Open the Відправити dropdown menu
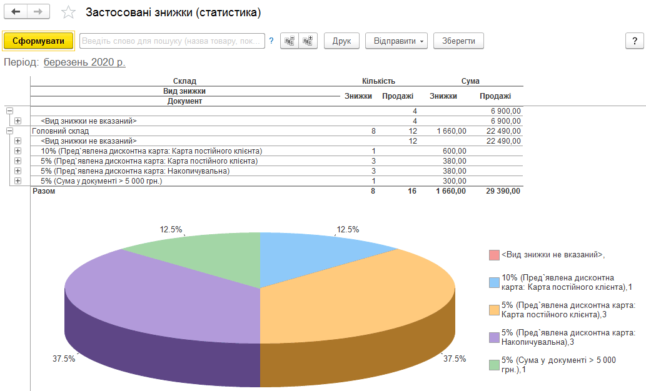 [x=396, y=41]
